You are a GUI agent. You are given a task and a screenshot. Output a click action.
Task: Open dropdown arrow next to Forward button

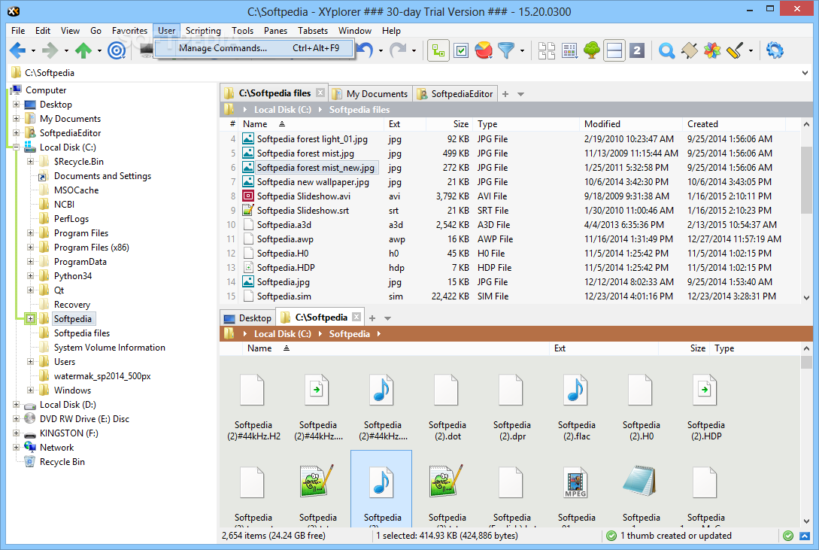[66, 51]
